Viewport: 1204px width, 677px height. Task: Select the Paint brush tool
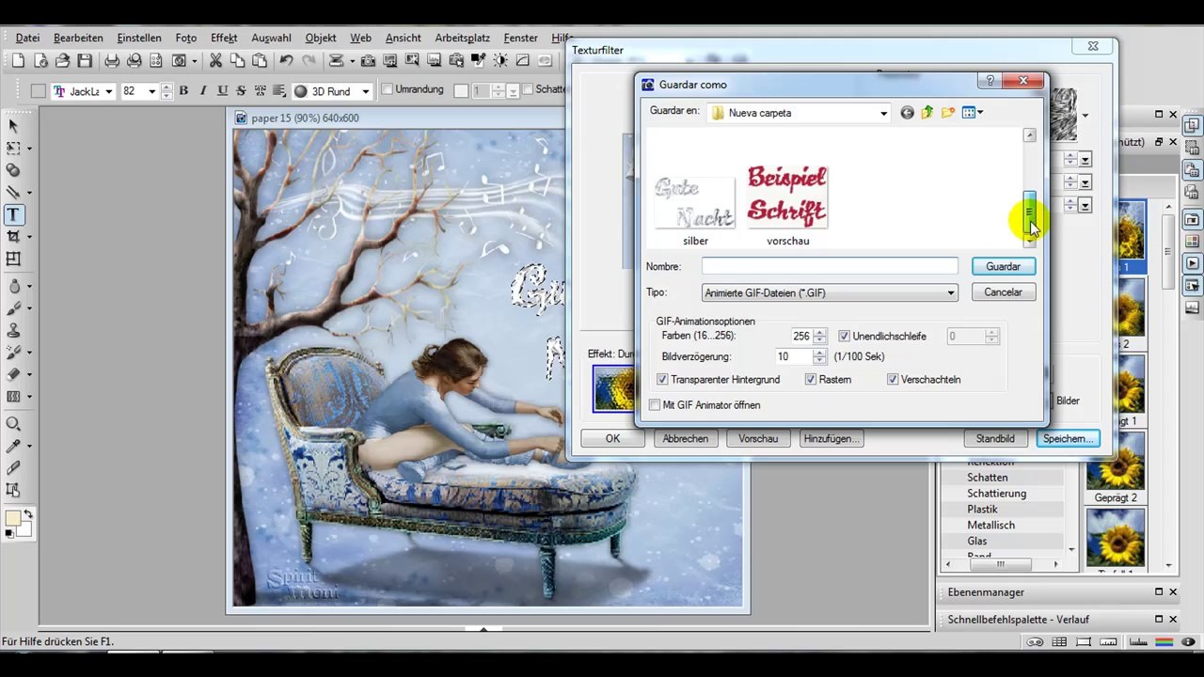(14, 308)
